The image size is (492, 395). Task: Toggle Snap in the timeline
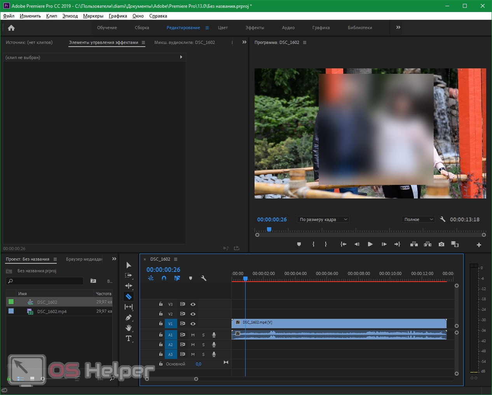coord(164,278)
